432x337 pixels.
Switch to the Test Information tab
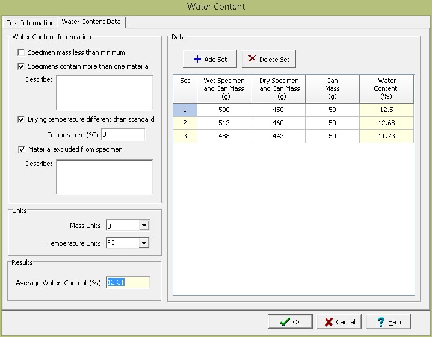30,23
